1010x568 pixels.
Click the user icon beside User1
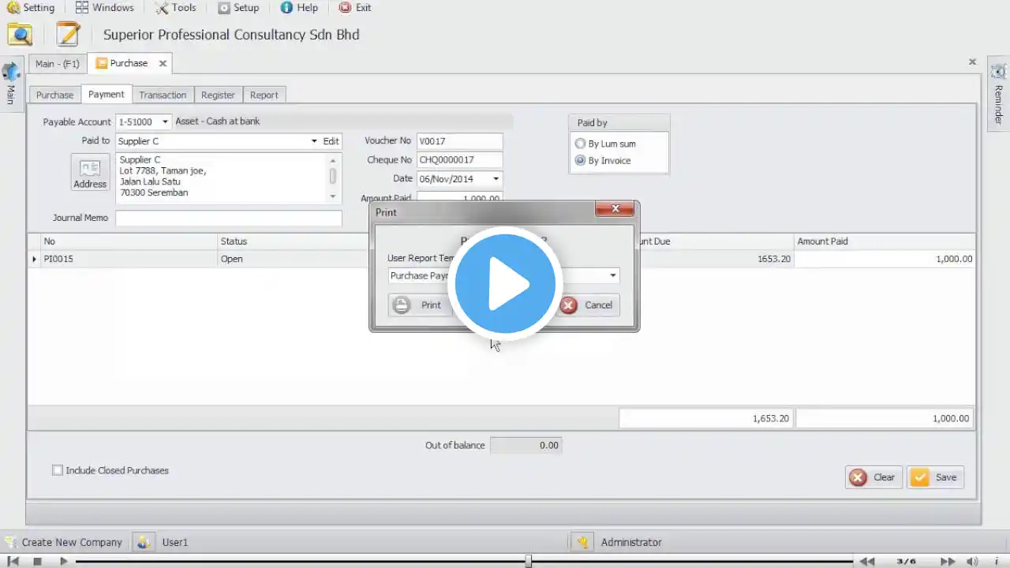pos(143,542)
